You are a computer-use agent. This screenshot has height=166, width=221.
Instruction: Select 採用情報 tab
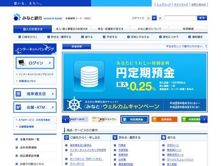(x=188, y=29)
